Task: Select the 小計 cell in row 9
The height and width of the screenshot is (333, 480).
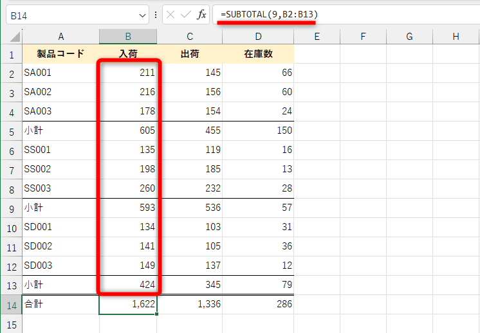Action: tap(61, 208)
